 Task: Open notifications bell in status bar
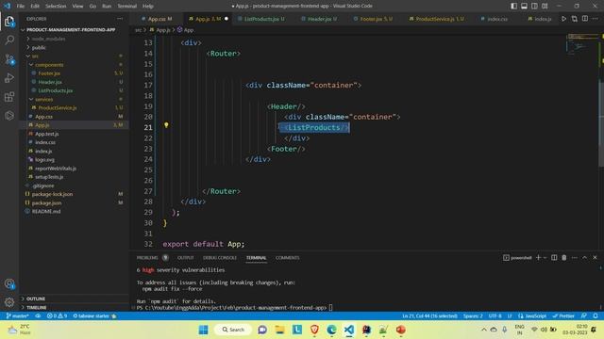tap(596, 316)
